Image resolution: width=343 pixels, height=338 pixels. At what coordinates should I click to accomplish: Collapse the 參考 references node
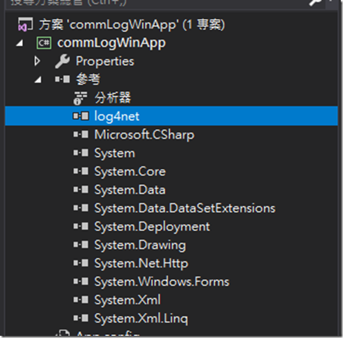38,80
